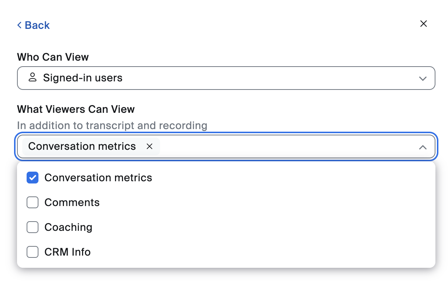448x290 pixels.
Task: Click the Who Can View heading
Action: pos(53,57)
